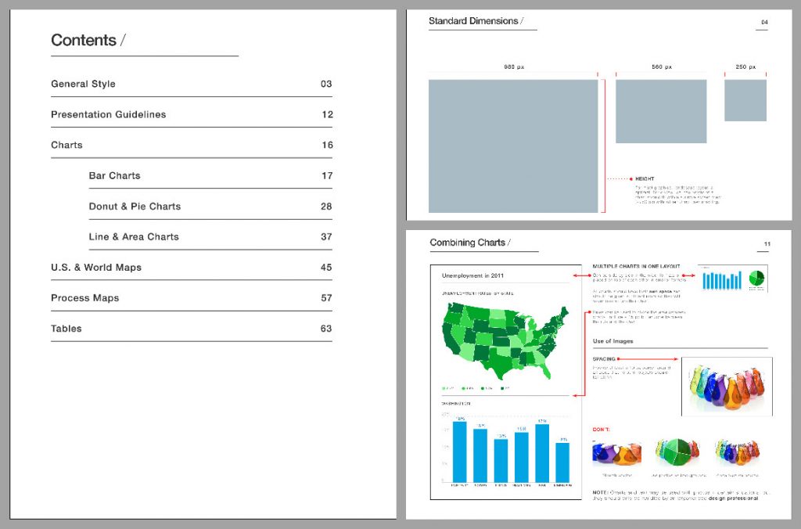This screenshot has width=801, height=529.
Task: Open the Donut & Pie Charts subsection
Action: tap(135, 207)
